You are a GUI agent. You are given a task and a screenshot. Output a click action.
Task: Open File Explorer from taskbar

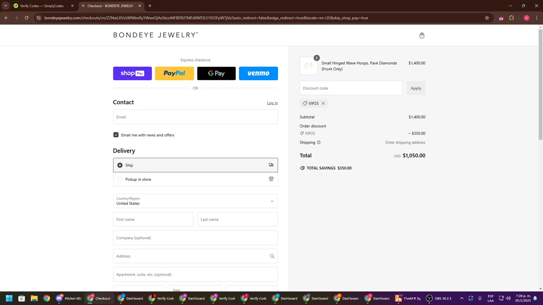pyautogui.click(x=34, y=298)
